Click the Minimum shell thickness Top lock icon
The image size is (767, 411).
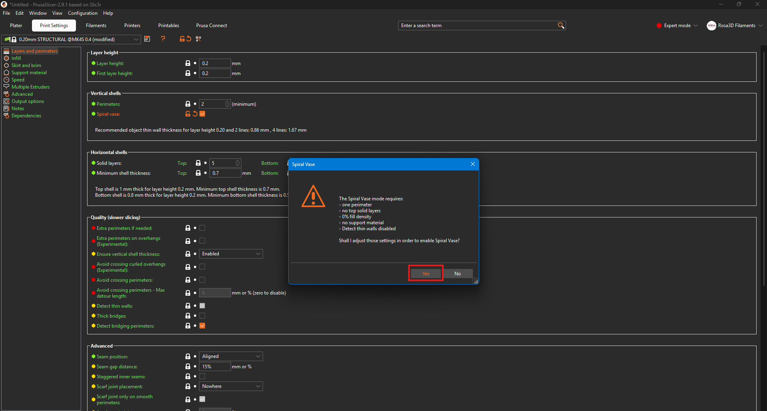pos(198,173)
